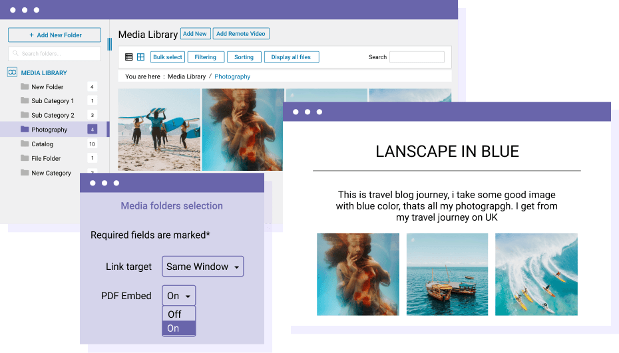Open surfers on beach thumbnail
The height and width of the screenshot is (353, 619).
pos(159,130)
